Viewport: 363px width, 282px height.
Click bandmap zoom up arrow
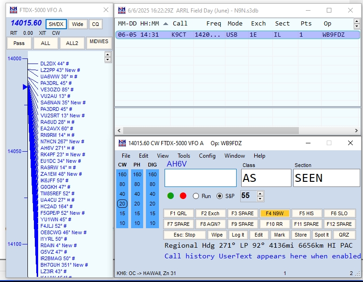pos(108,54)
